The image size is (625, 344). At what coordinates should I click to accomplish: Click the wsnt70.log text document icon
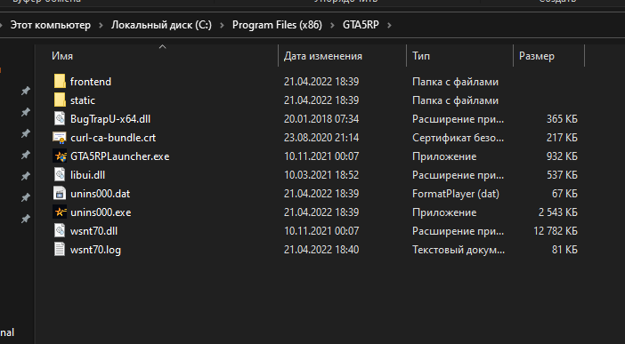pyautogui.click(x=60, y=250)
